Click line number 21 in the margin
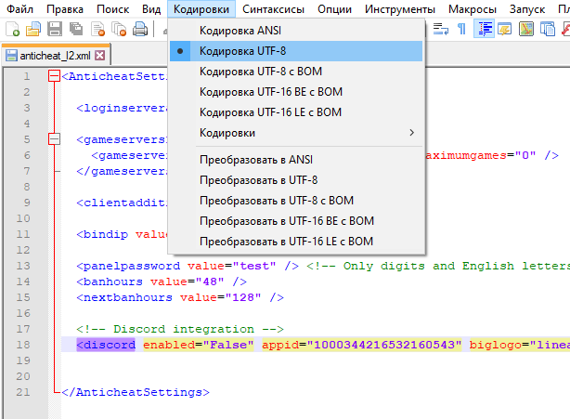Viewport: 570px width, 419px height. click(23, 392)
